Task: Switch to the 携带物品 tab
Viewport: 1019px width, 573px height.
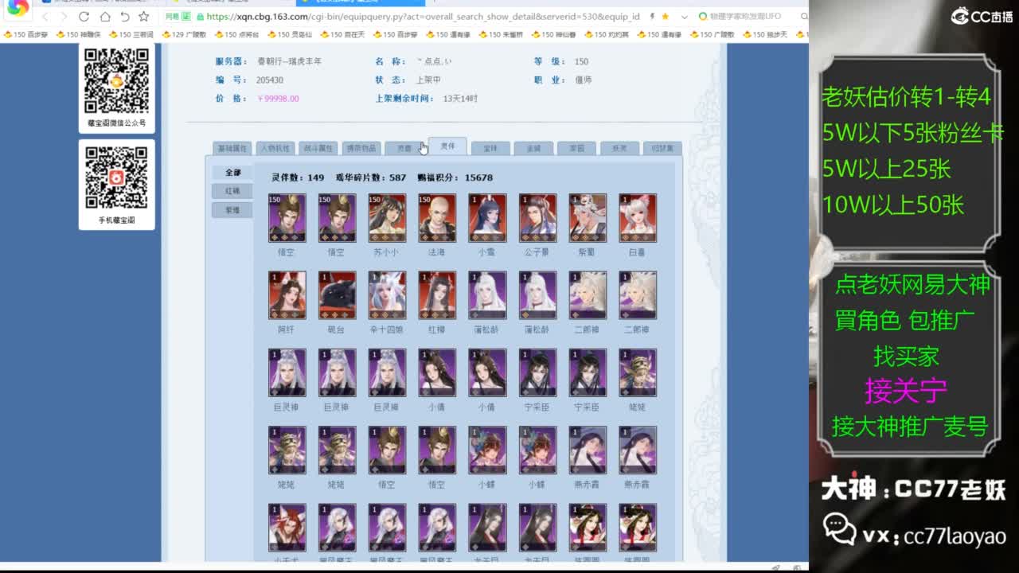Action: (x=361, y=148)
